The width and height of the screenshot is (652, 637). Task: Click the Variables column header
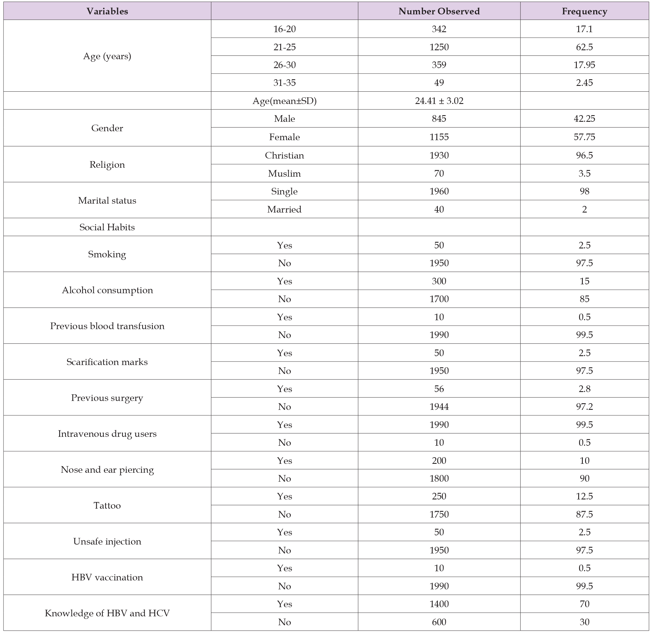point(107,11)
